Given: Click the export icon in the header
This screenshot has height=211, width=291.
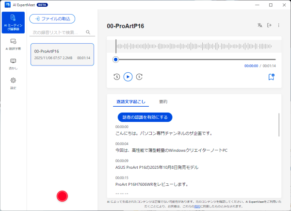Looking at the screenshot, I should click(x=269, y=25).
